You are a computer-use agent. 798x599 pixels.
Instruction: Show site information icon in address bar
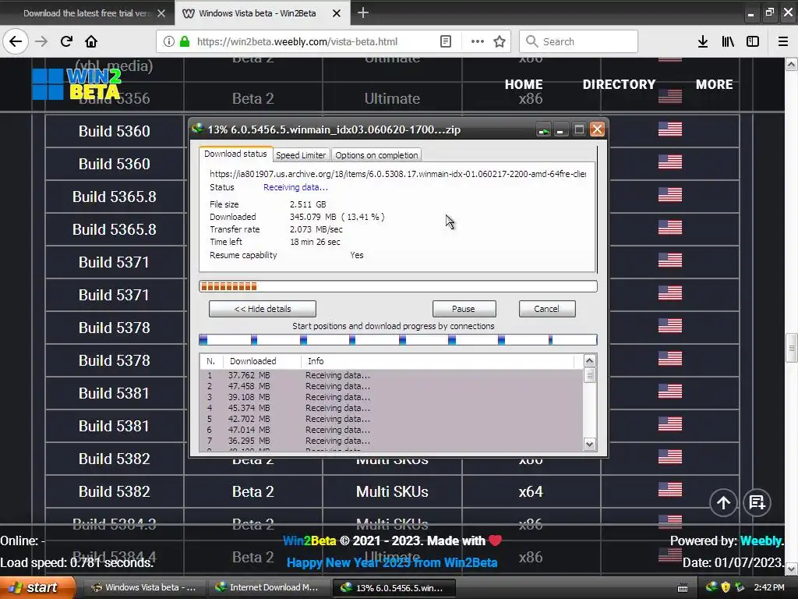coord(168,41)
